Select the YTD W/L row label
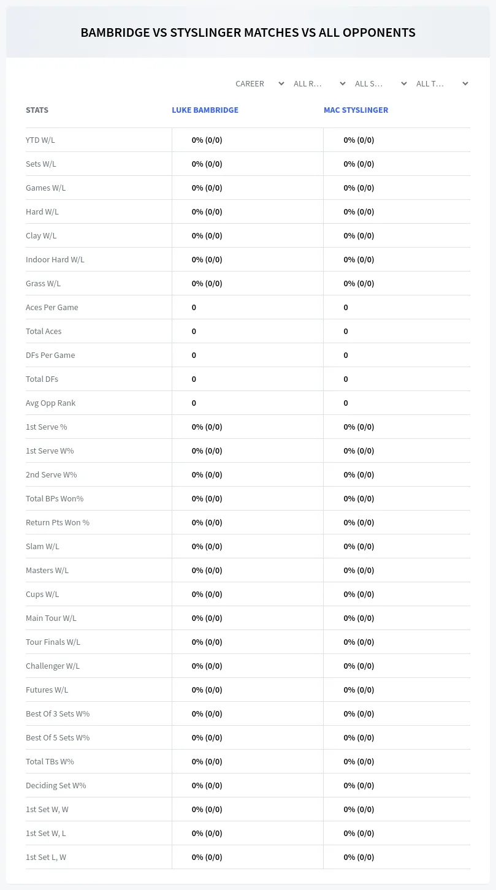Screen dimensions: 496x890 40,140
